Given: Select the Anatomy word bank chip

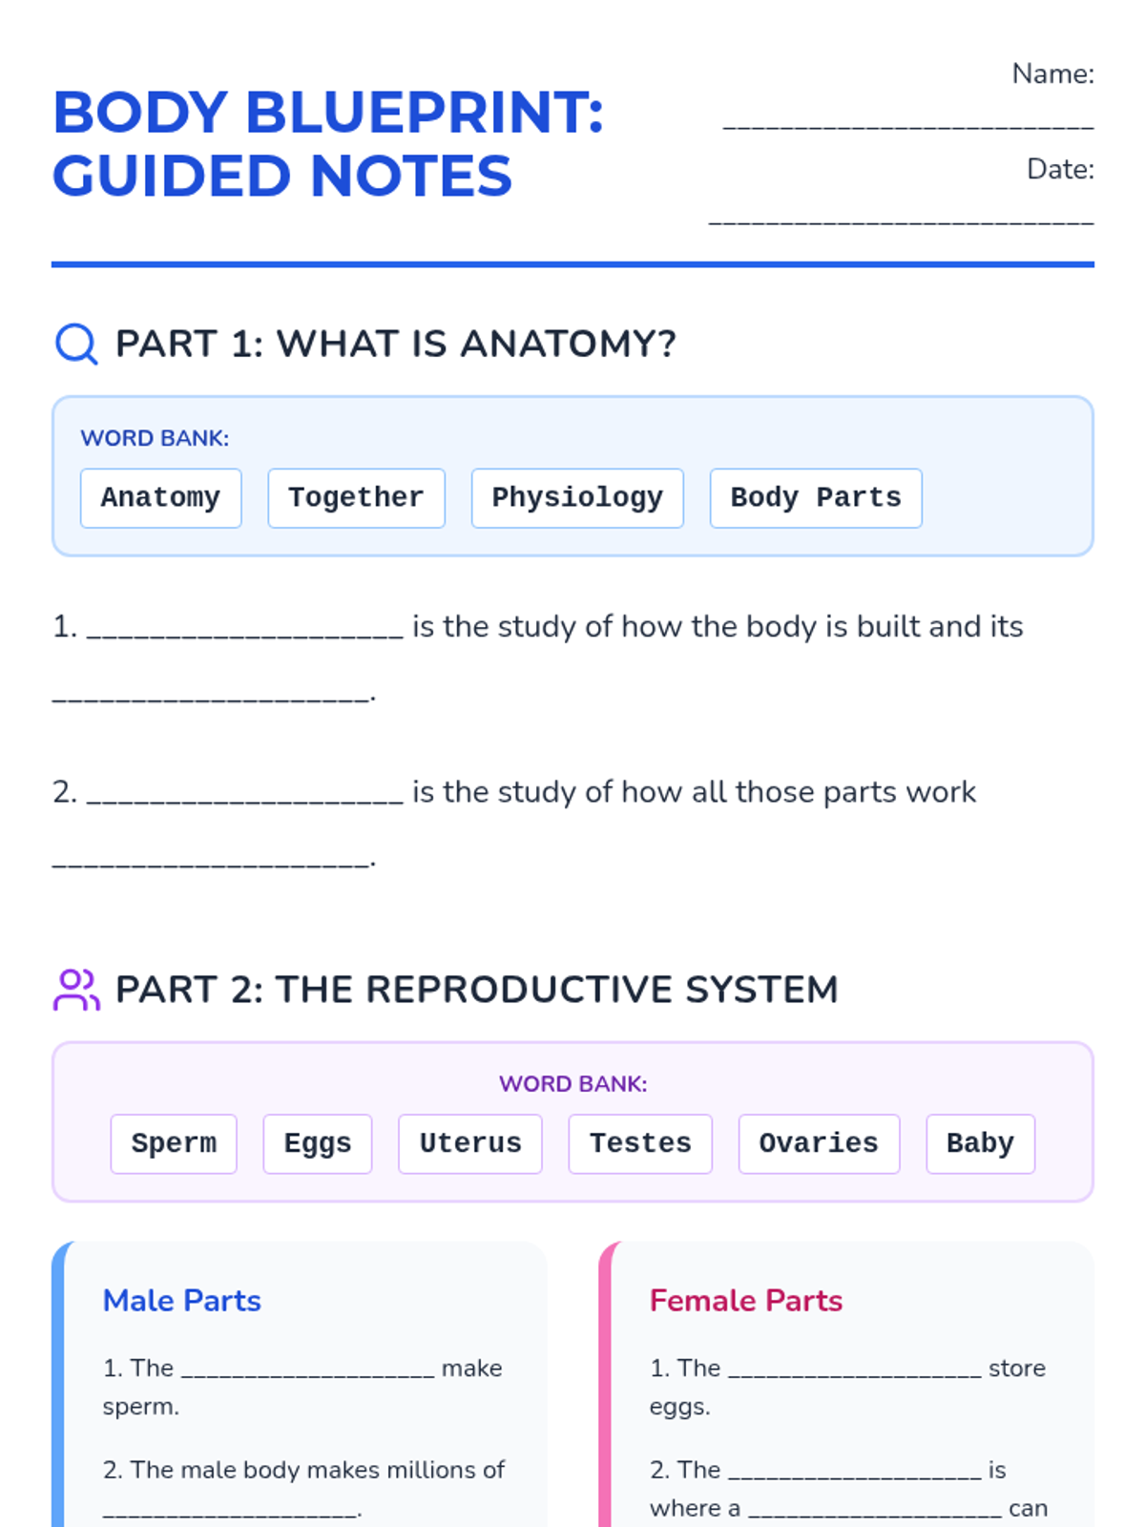Looking at the screenshot, I should click(x=160, y=498).
